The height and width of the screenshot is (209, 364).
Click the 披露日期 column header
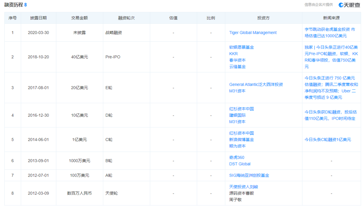coord(38,18)
